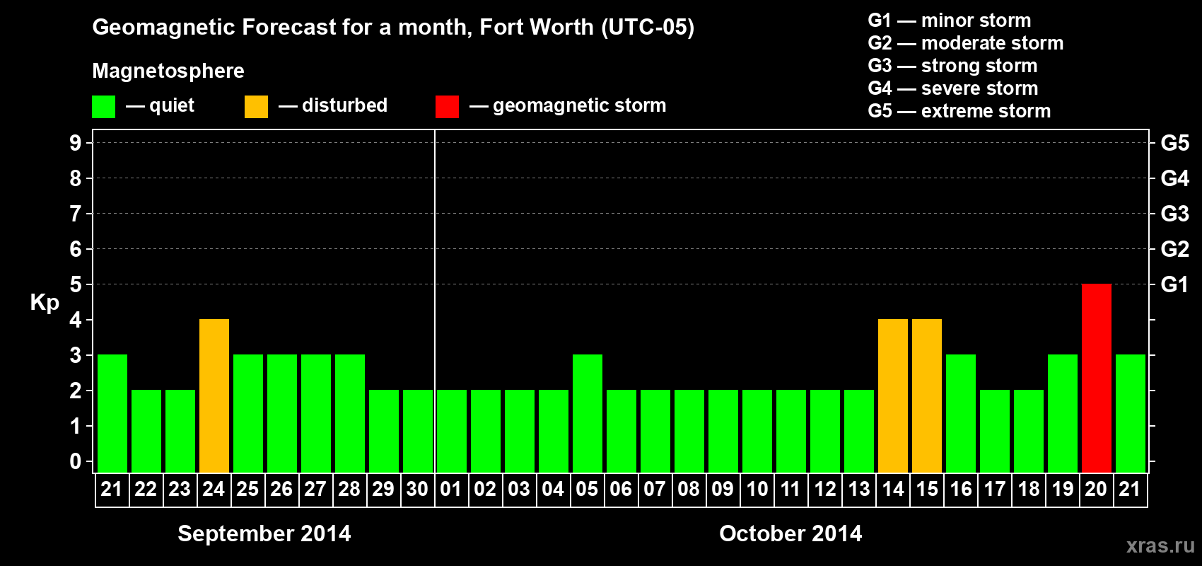Click the G1 label on right axis
The width and height of the screenshot is (1202, 566).
(1174, 284)
